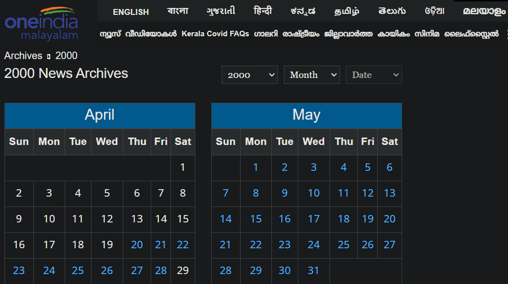Open ഗാലറി section

[265, 34]
